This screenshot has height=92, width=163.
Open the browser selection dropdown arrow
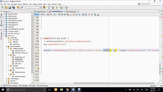click(46, 7)
